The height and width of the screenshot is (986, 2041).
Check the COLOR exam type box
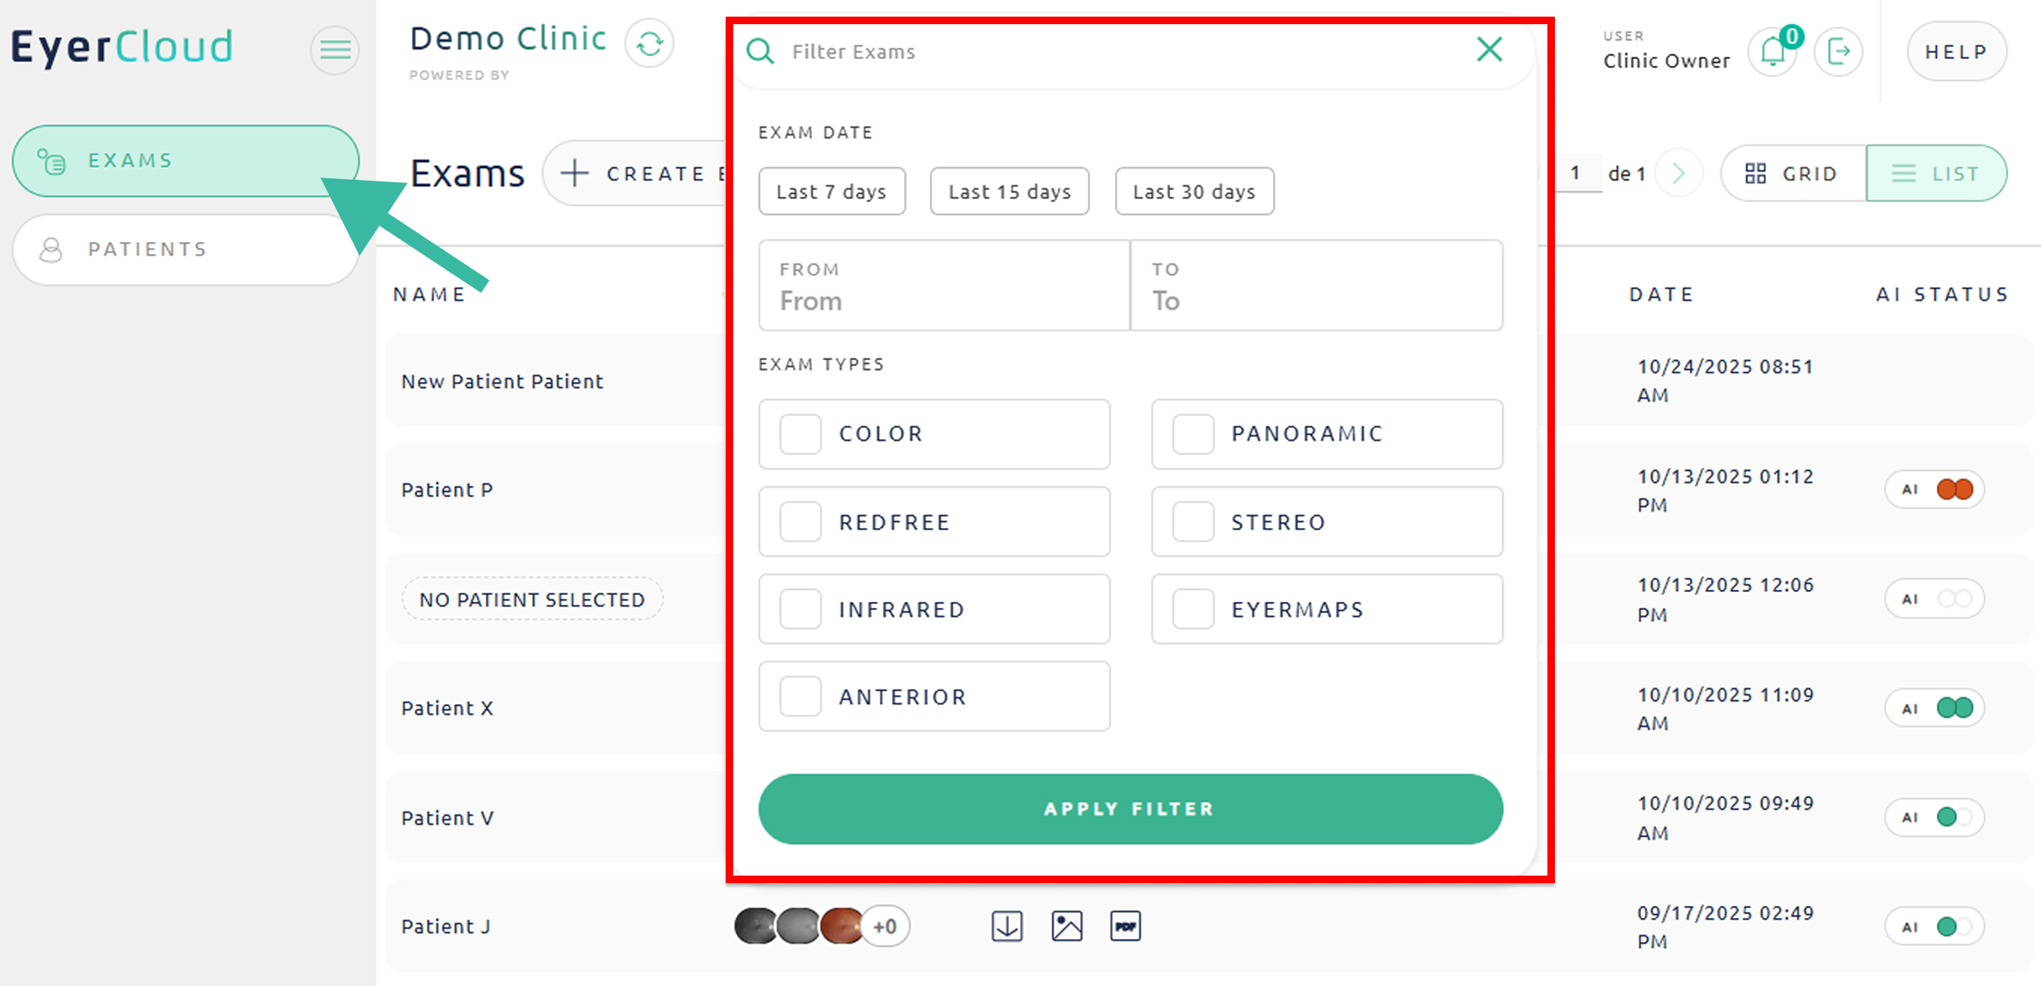[x=800, y=434]
